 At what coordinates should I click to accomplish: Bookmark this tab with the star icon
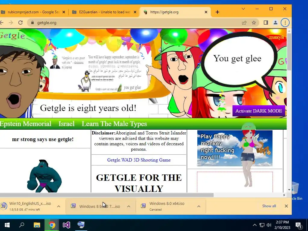tap(254, 23)
